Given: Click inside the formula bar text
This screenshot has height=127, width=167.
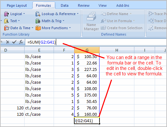Looking at the screenshot, I should (41, 42).
